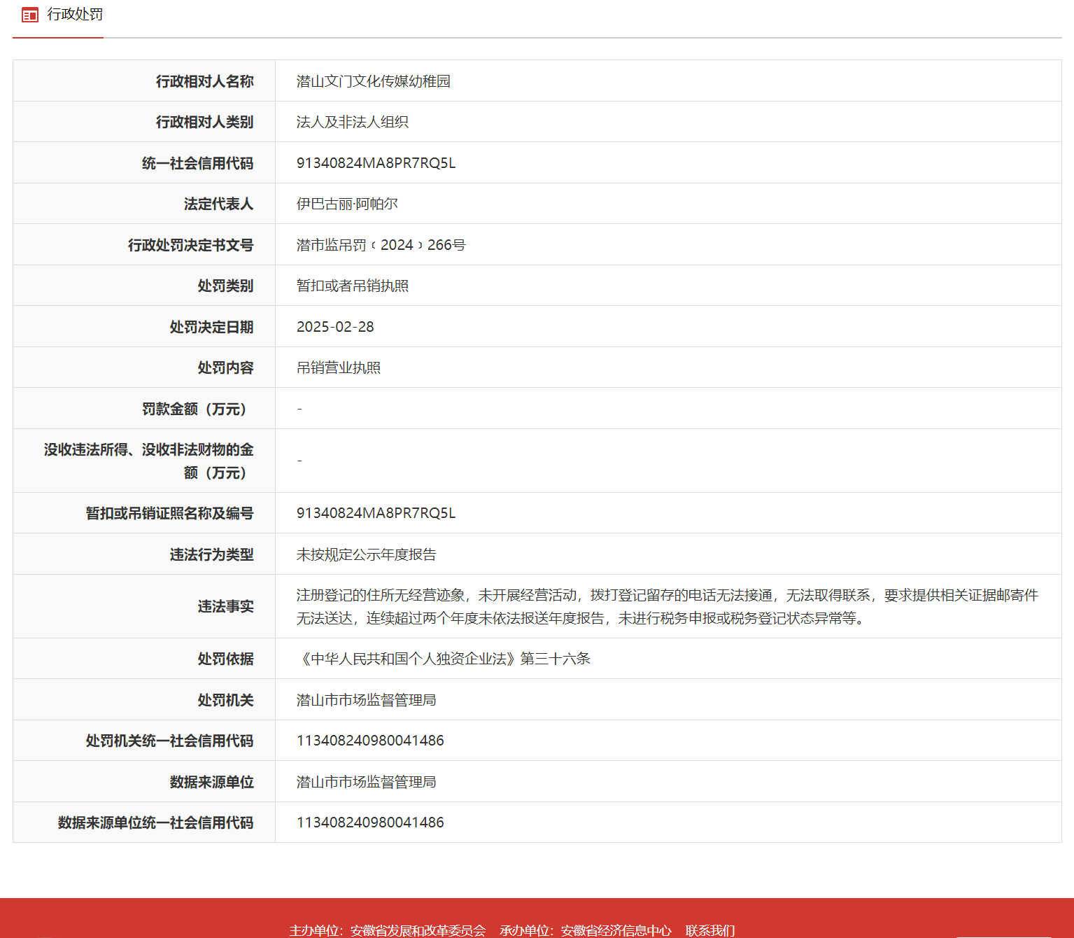Image resolution: width=1074 pixels, height=938 pixels.
Task: Click legal basis 《中华人民共和国个人独资企业法》第三十六条
Action: coord(444,659)
